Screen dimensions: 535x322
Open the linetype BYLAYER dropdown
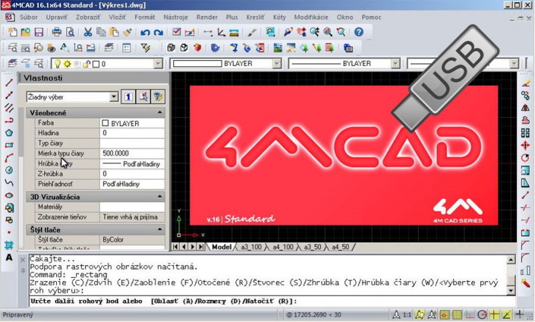point(395,63)
